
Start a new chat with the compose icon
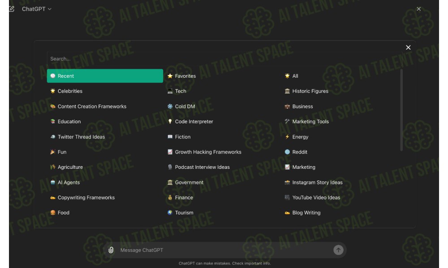click(x=12, y=9)
